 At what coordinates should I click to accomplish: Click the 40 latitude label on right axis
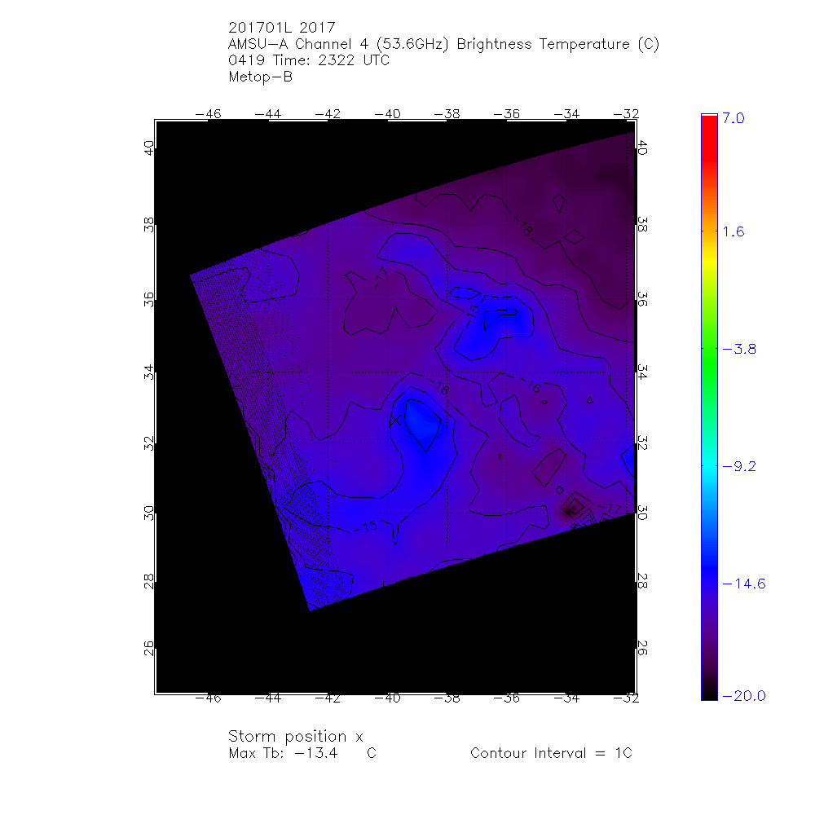(642, 148)
